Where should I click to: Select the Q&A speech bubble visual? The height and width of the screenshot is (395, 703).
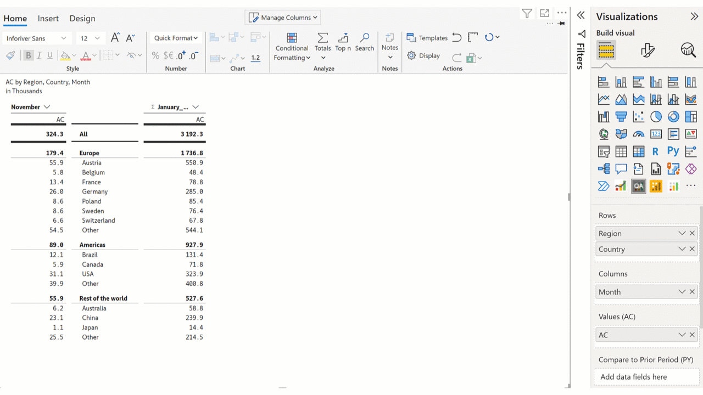(x=621, y=169)
